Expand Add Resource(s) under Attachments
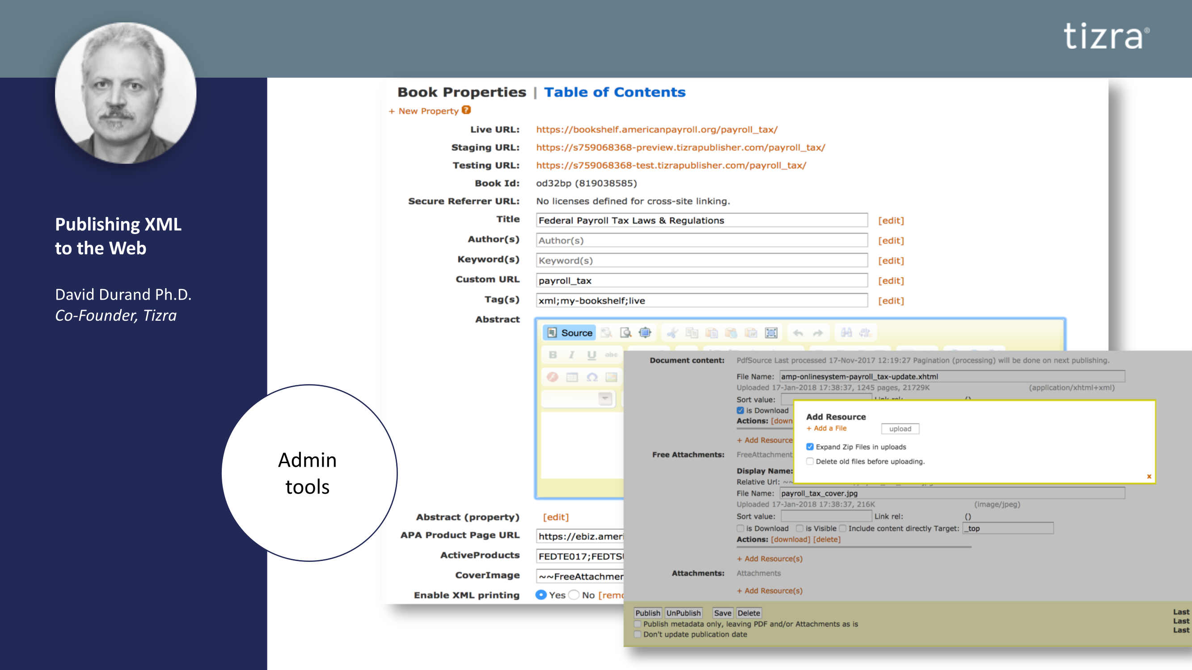 [x=769, y=590]
